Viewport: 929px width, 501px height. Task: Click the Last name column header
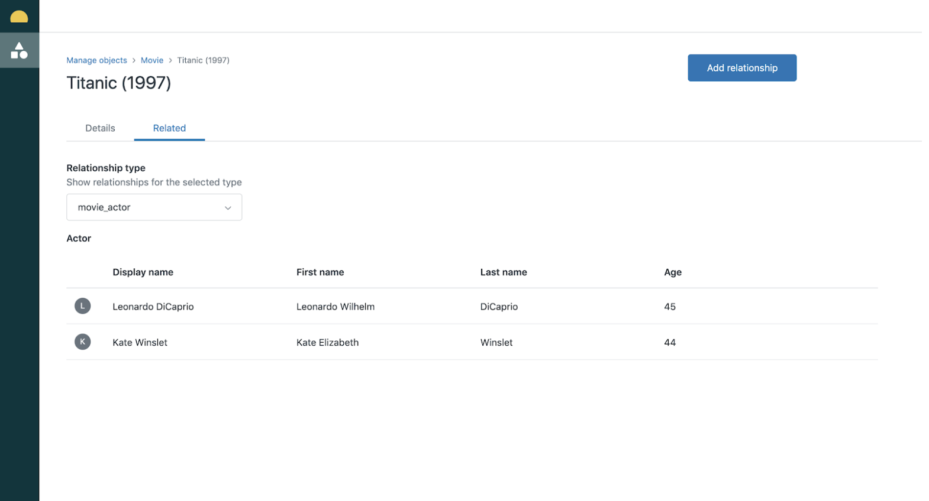coord(504,272)
